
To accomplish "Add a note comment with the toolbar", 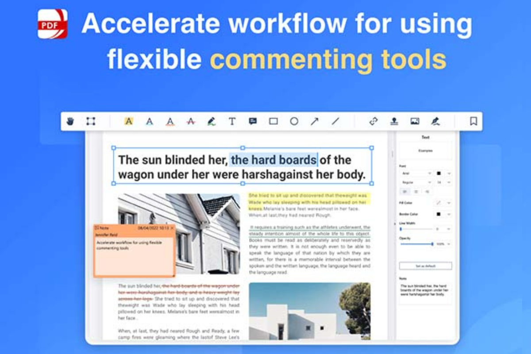I will coord(253,121).
